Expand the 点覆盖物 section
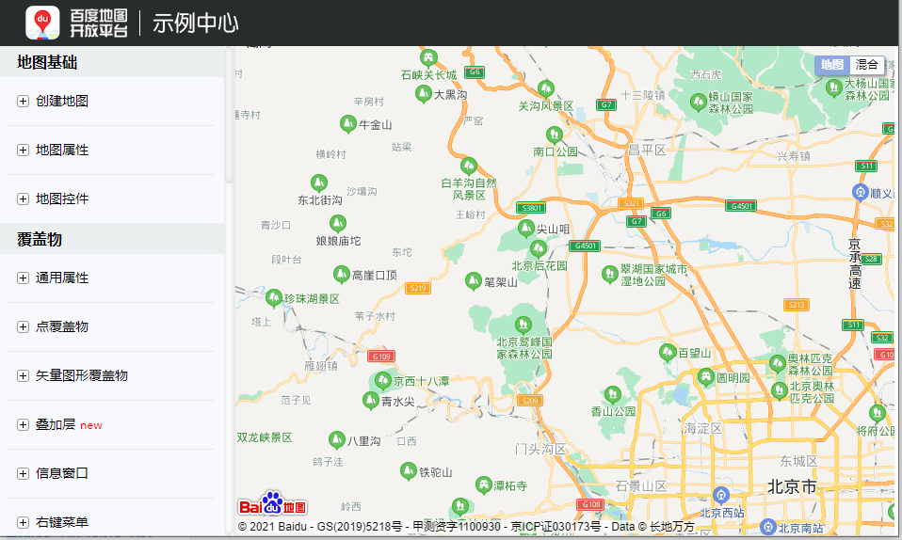902x540 pixels. 23,327
